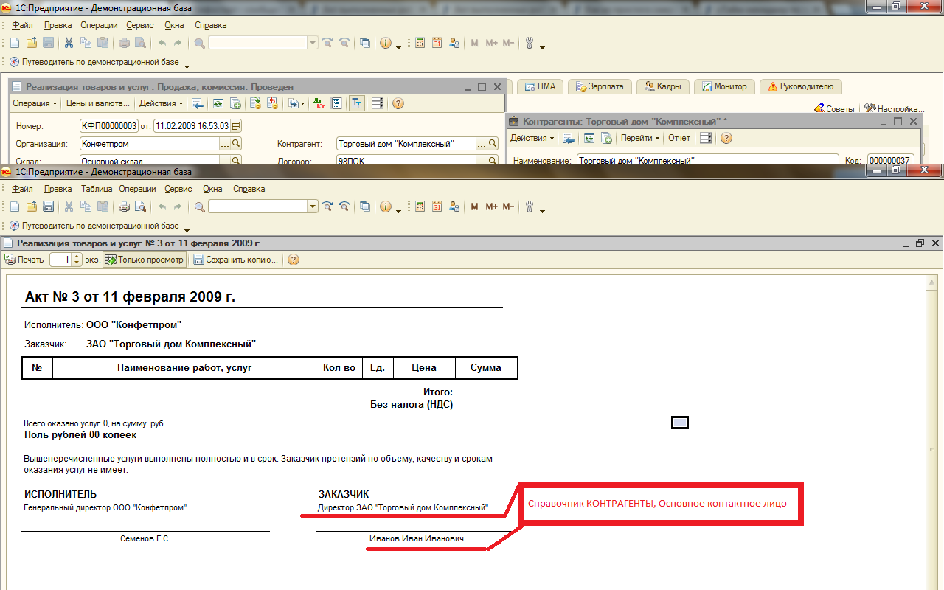The width and height of the screenshot is (944, 590).
Task: Click copy-with-plus icon in Контрагенты window toolbar
Action: [x=606, y=138]
